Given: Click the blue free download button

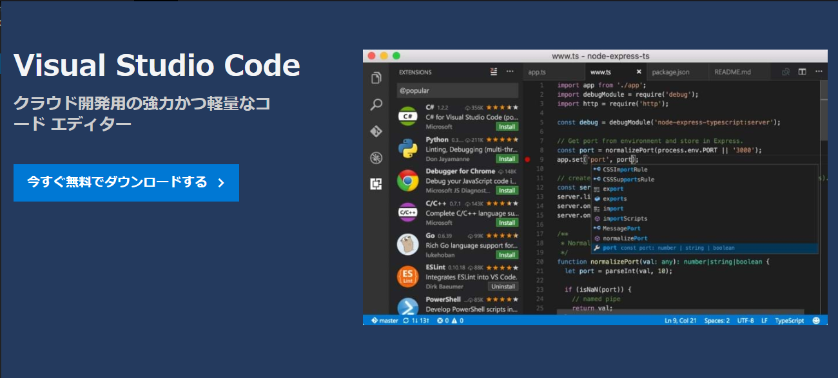Looking at the screenshot, I should point(126,183).
